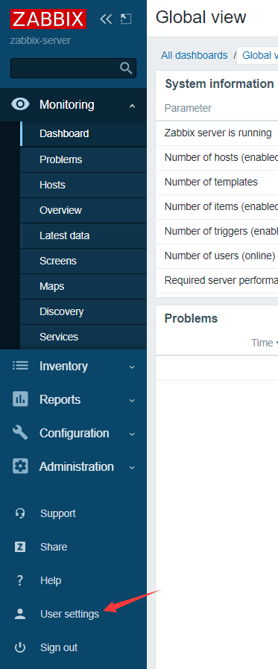Click the Administration gear icon

click(x=20, y=466)
